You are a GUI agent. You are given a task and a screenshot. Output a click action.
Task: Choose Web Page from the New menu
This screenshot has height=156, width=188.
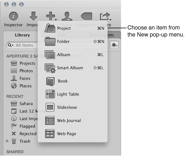pos(73,134)
